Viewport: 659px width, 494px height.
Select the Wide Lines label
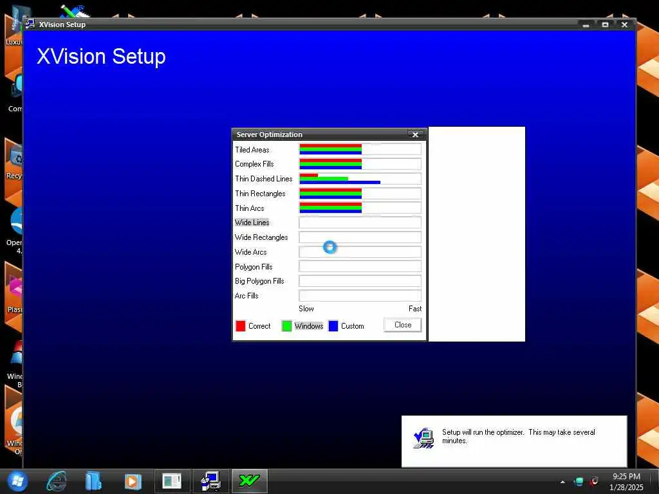(x=252, y=222)
